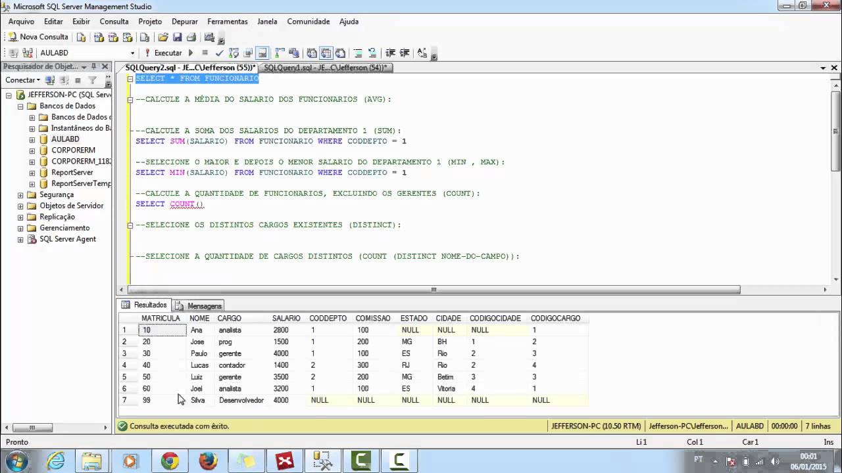The width and height of the screenshot is (842, 473).
Task: Click the SALARIO column header
Action: point(286,318)
